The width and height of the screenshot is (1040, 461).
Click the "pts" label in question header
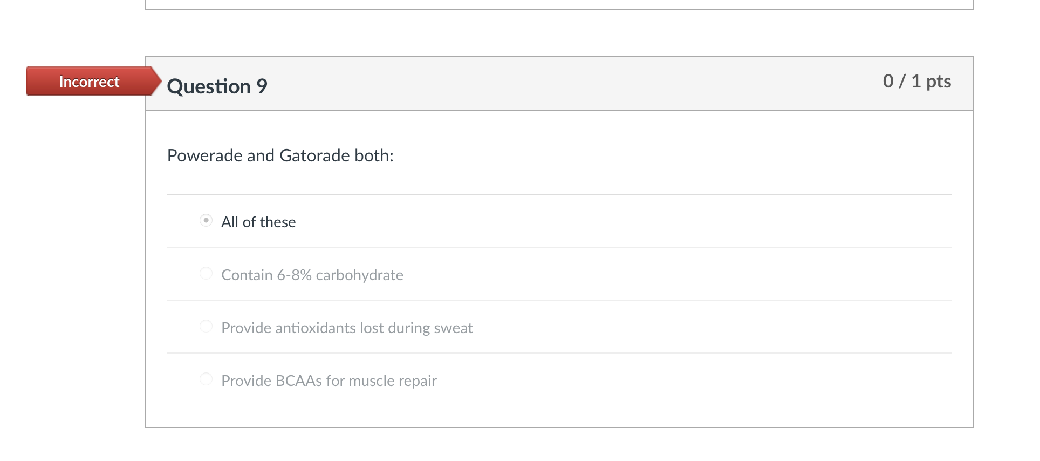939,82
